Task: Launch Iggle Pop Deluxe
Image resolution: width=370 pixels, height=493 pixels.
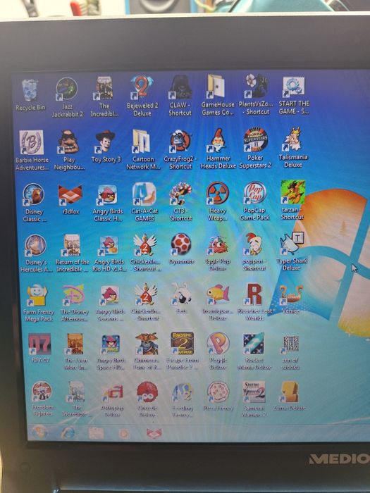Action: [217, 244]
